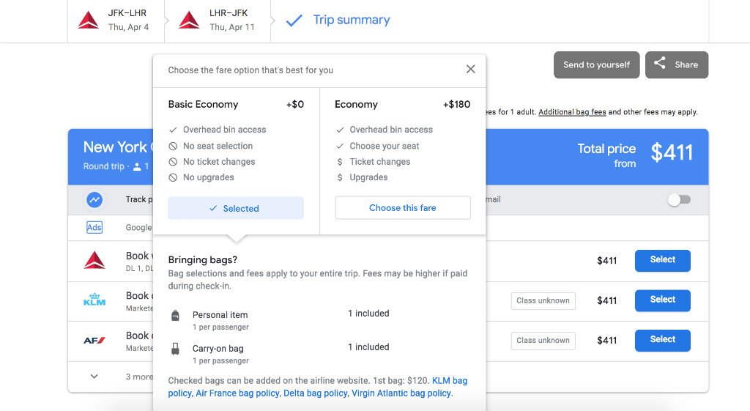Viewport: 750px width, 411px height.
Task: Expand the 3 more booking options chevron
Action: [x=94, y=377]
